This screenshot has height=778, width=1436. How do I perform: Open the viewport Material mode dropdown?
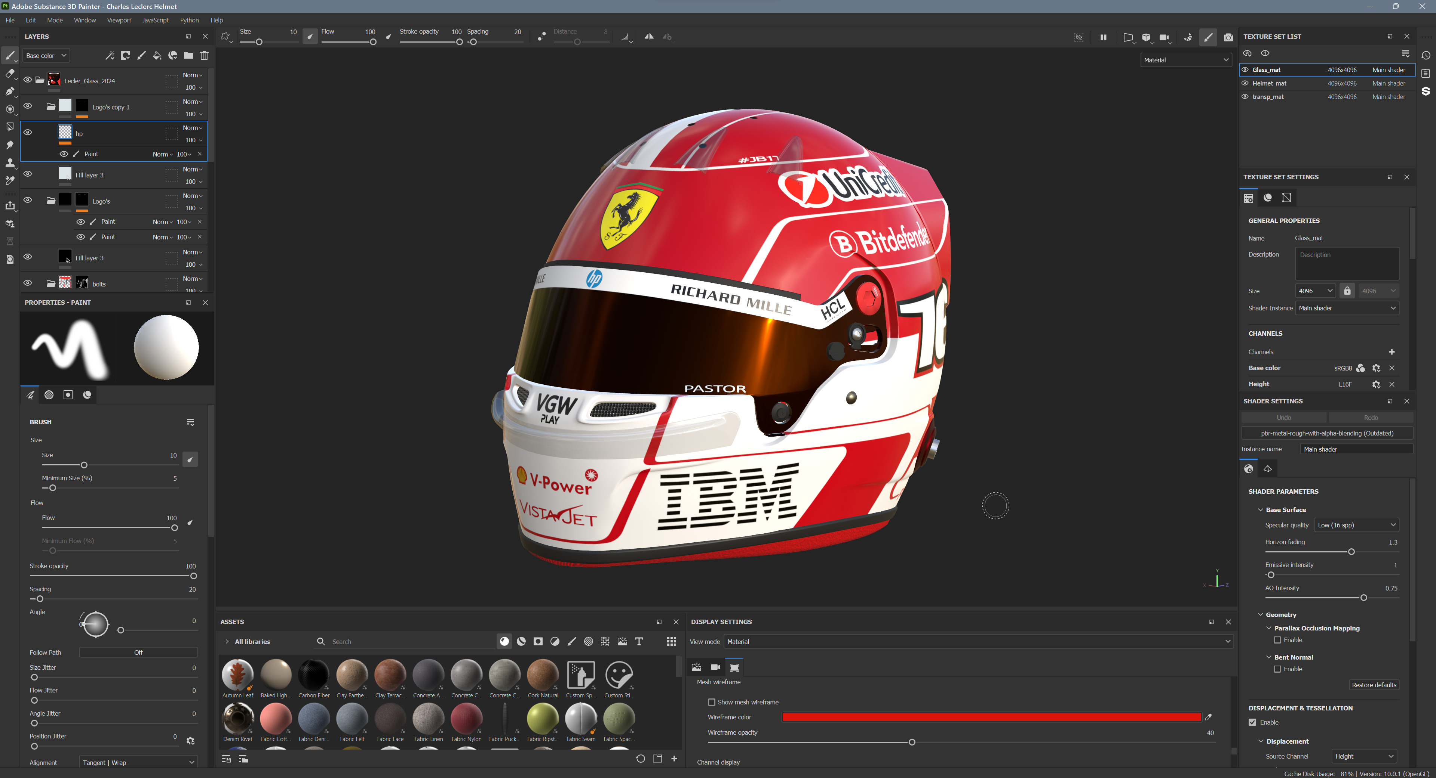(1186, 60)
